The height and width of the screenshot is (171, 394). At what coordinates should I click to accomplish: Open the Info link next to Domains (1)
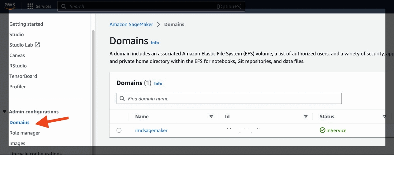coord(158,84)
